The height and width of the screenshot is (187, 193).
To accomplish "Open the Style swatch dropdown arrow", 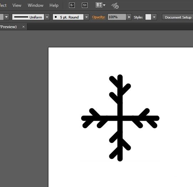I will pos(154,17).
